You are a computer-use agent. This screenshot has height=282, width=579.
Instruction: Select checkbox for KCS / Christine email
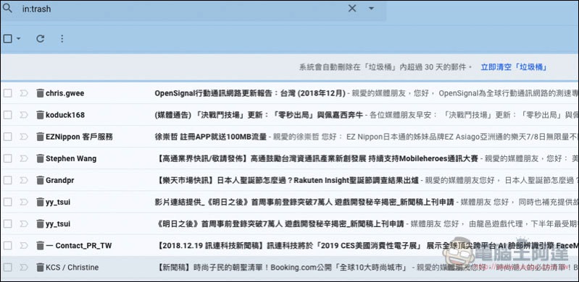pyautogui.click(x=7, y=268)
